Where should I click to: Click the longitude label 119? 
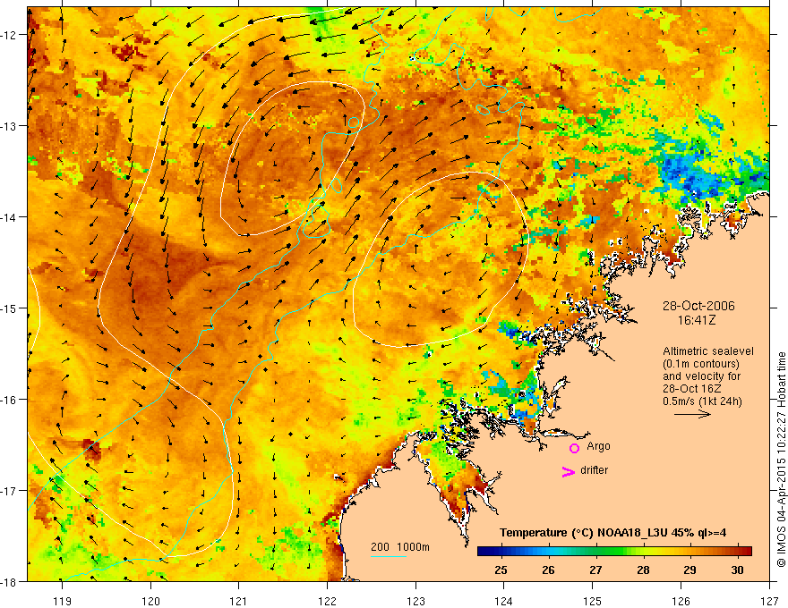[63, 601]
